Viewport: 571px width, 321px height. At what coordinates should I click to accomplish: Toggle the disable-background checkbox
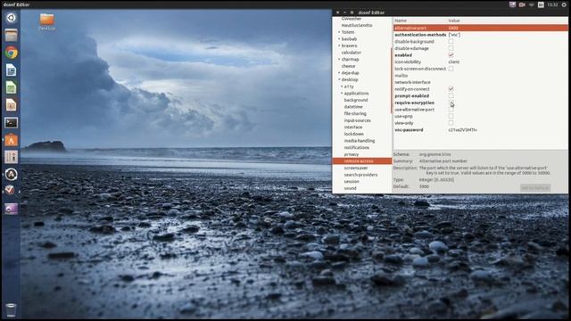pos(451,41)
